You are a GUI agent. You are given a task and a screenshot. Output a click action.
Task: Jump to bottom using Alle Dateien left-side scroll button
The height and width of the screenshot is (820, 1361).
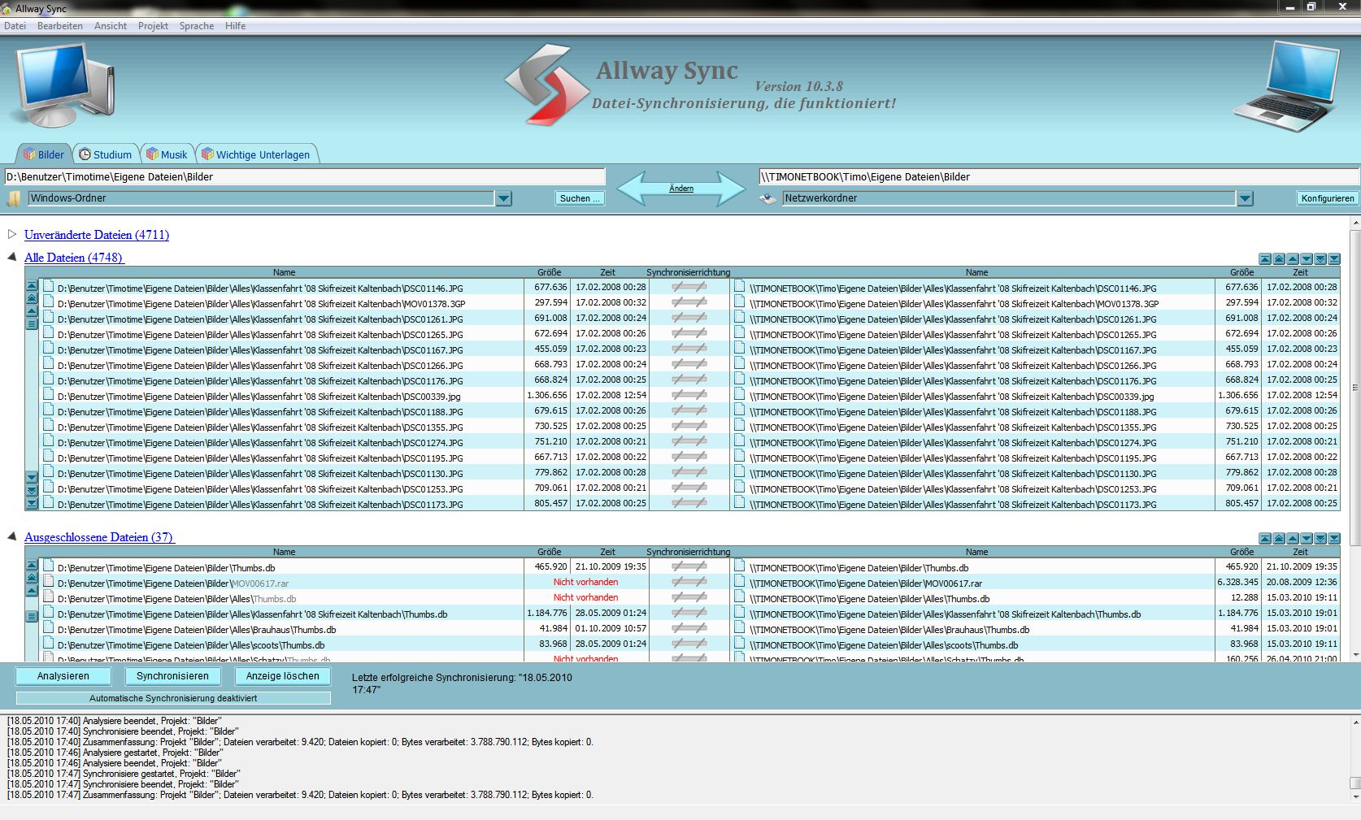(32, 504)
